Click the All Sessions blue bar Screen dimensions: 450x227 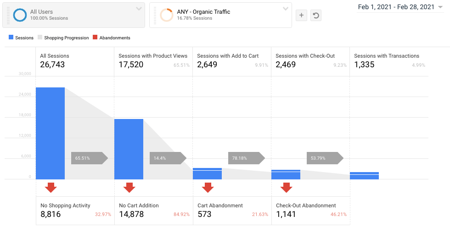(50, 134)
